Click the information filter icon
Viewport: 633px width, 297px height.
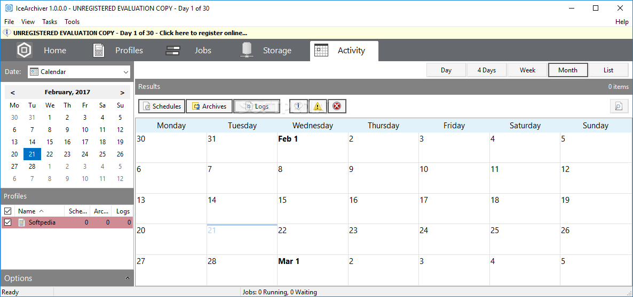(298, 106)
